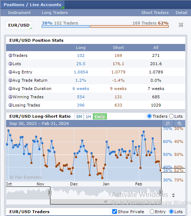Click the right range handle in the chart navigator

tap(161, 192)
